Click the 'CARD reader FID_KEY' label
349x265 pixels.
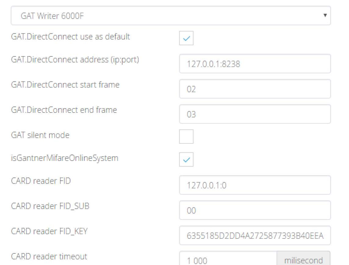point(49,231)
